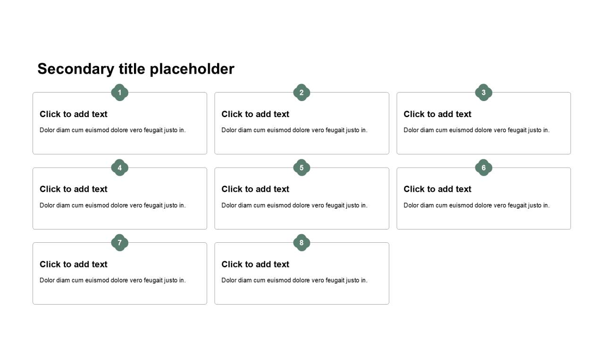Click the green number 3 badge
Image resolution: width=604 pixels, height=340 pixels.
[484, 93]
